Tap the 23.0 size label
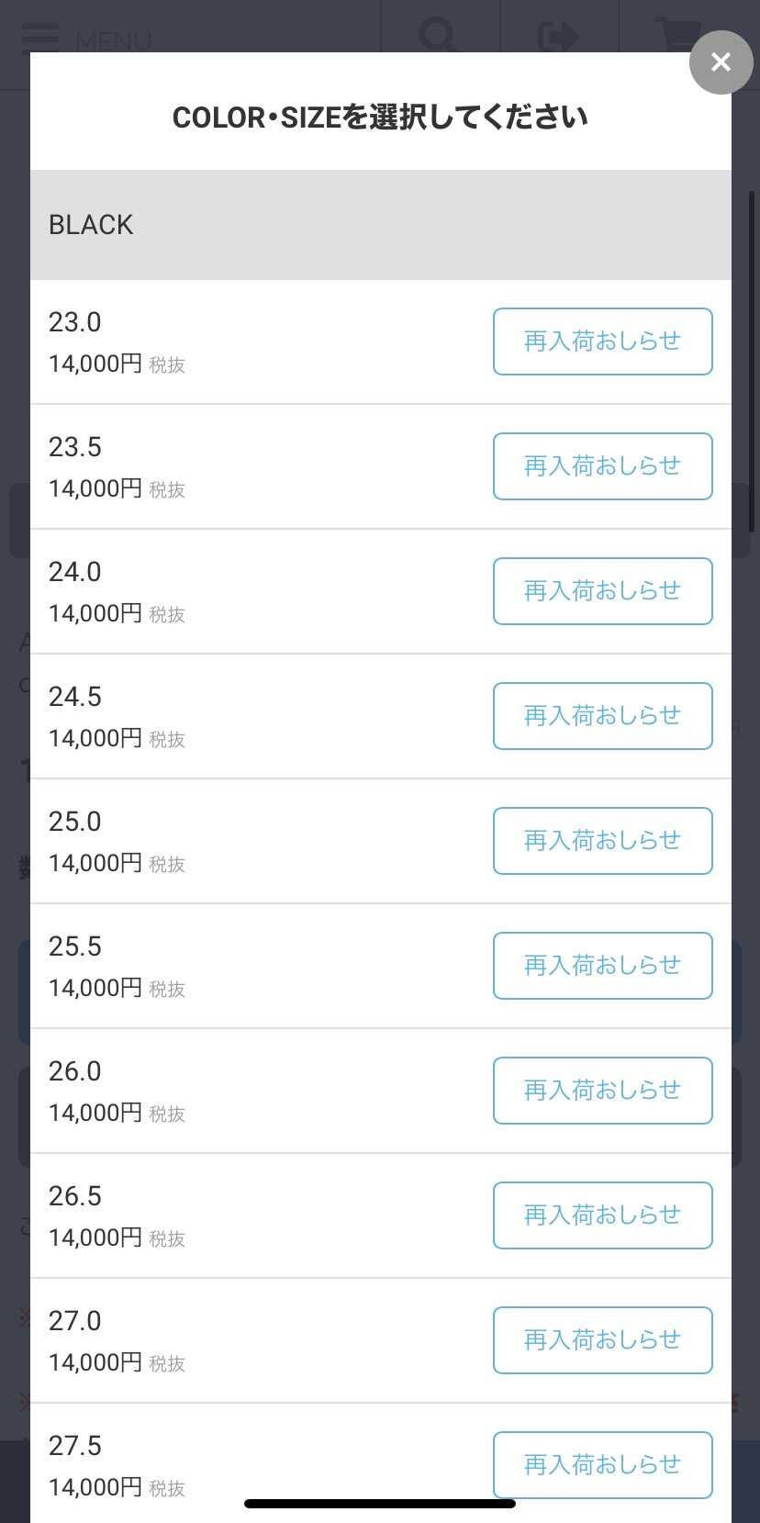 point(75,322)
